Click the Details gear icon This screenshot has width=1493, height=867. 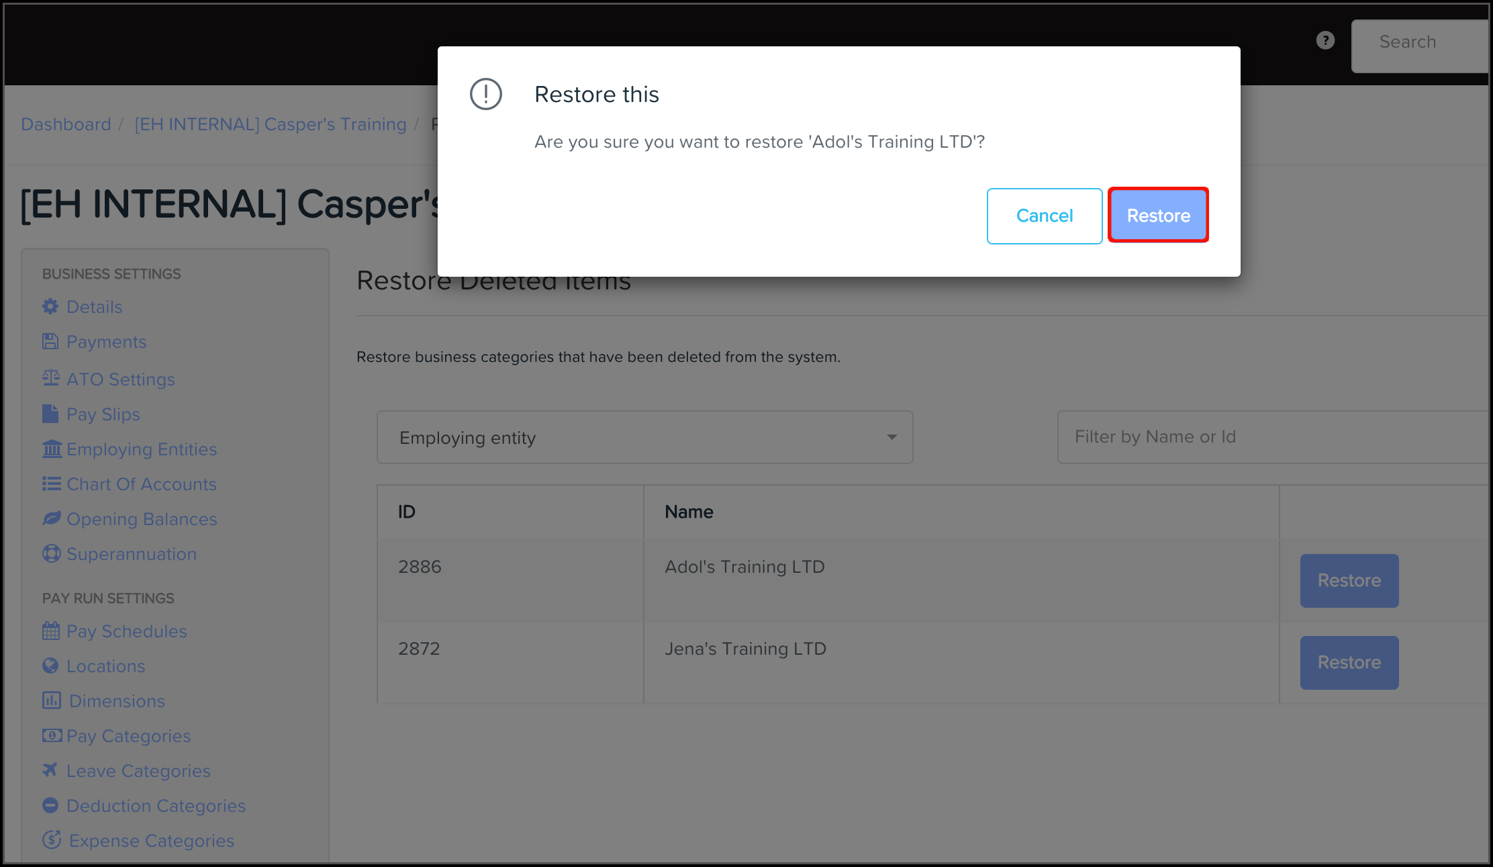coord(50,307)
